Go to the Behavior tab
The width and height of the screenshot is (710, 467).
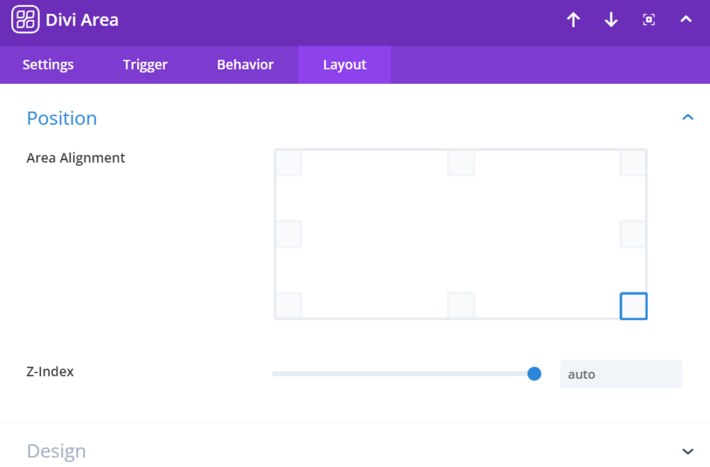click(245, 65)
